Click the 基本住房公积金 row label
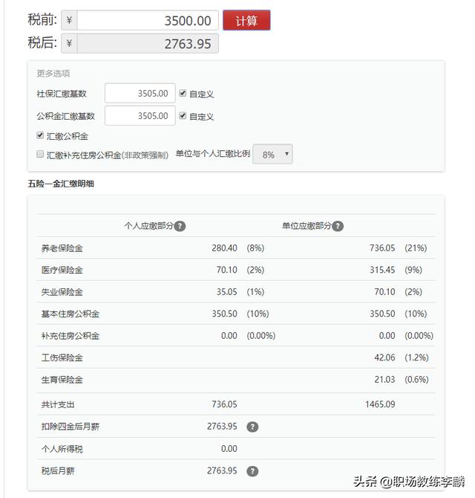Viewport: 475px width, 498px height. 71,314
